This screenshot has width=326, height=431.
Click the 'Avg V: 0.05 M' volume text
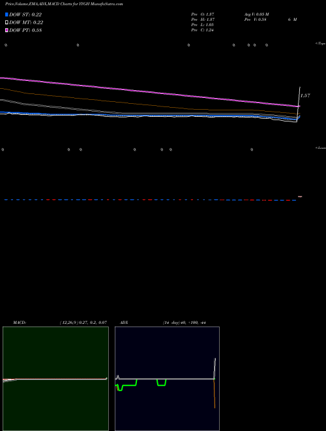[x=257, y=14]
